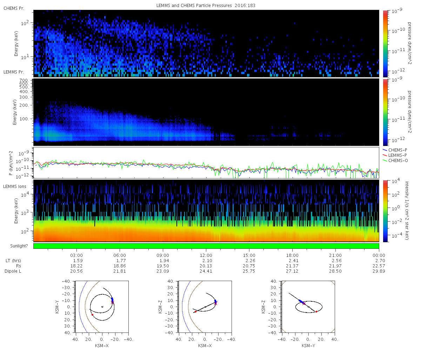Click the 'LT (hrs)' row label
The width and height of the screenshot is (421, 350).
point(13,261)
